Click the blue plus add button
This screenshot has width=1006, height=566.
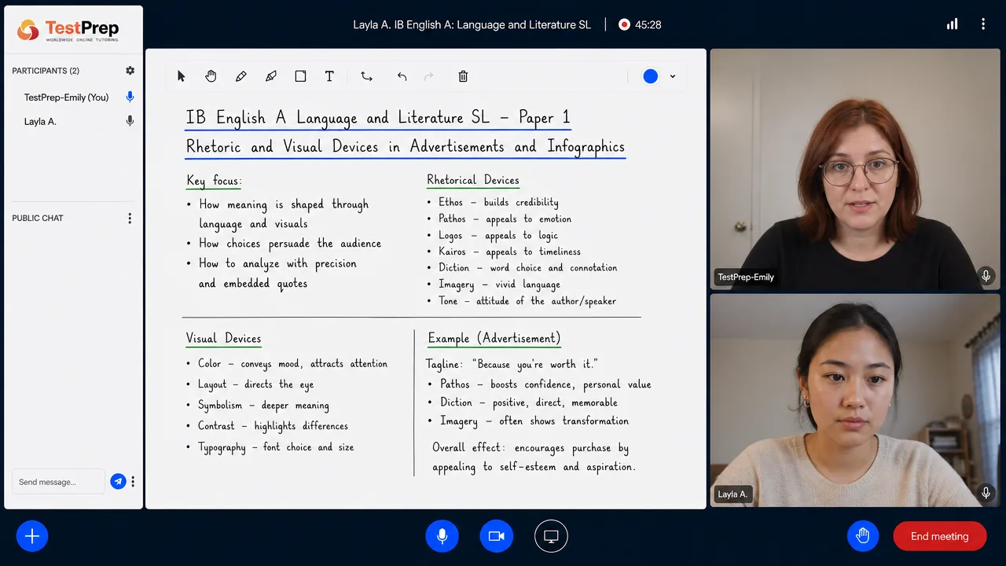(32, 536)
